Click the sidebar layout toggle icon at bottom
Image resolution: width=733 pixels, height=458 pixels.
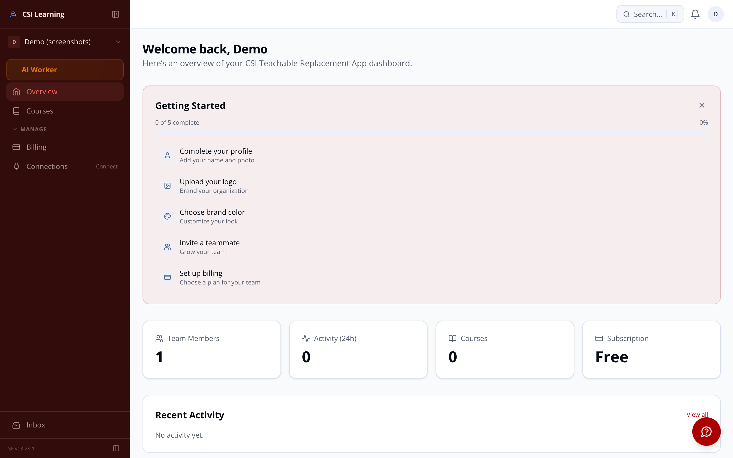point(116,448)
